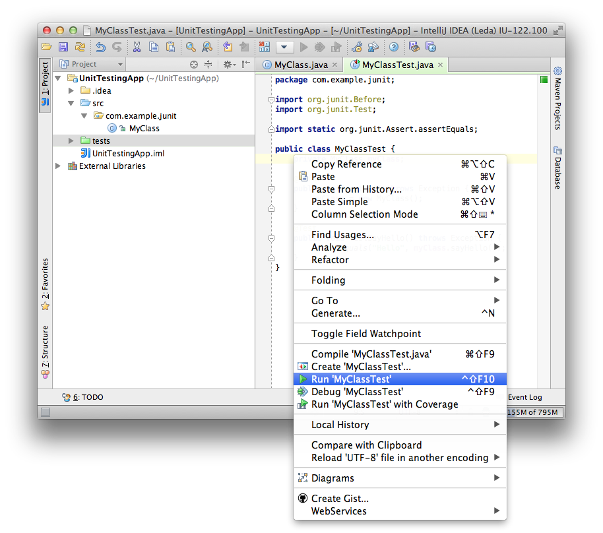Click the navigate Forward arrow icon

click(244, 47)
